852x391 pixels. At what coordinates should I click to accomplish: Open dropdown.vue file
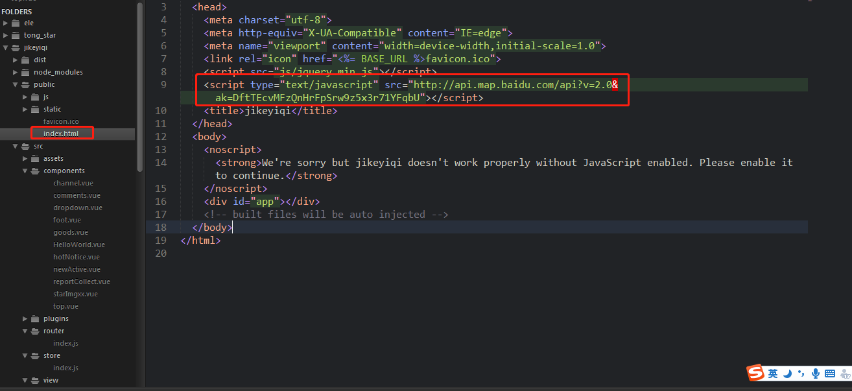78,207
